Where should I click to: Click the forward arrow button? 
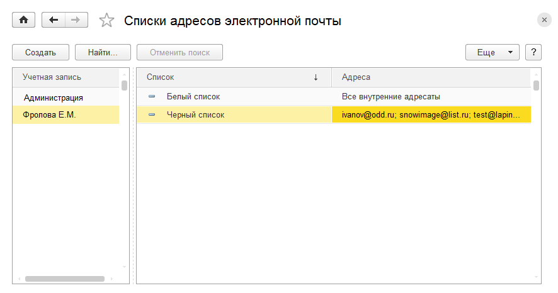(x=76, y=20)
